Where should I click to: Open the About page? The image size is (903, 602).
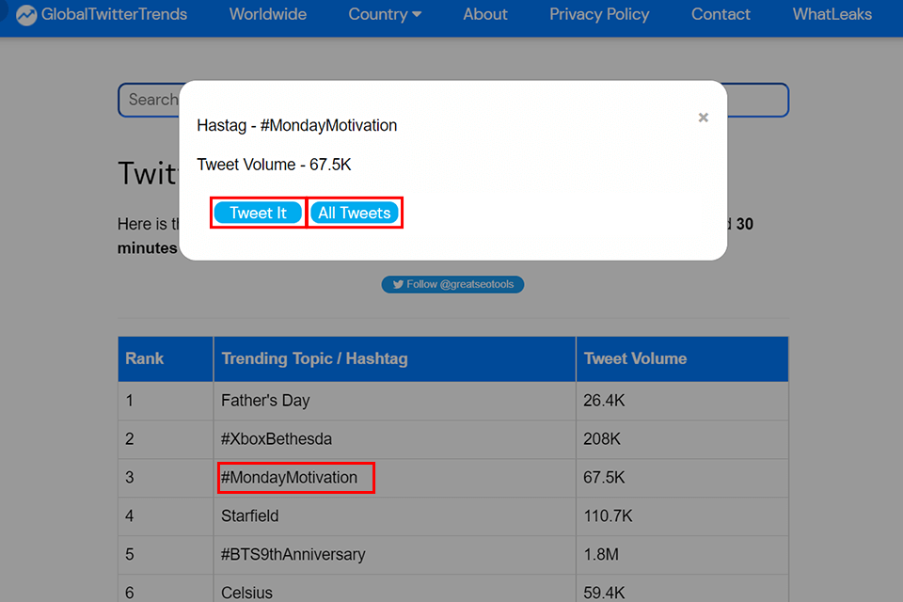(485, 14)
